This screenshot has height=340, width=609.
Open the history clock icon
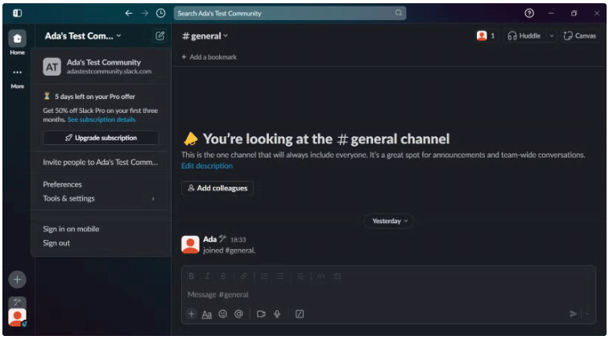161,13
